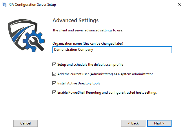This screenshot has height=134, width=184.
Task: Click the 'XIA Configuration Server Setup' window title text
Action: pos(32,5)
